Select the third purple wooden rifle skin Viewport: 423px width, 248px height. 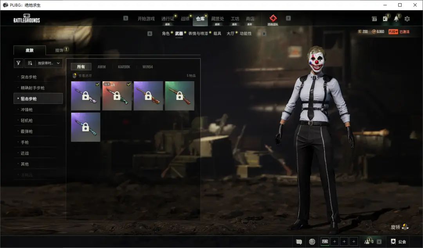[148, 96]
